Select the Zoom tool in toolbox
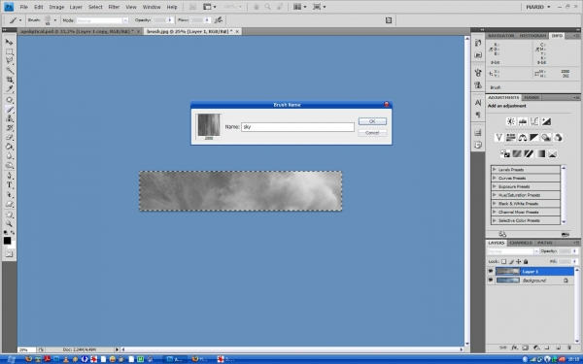Viewport: 583px width, 364px height. pyautogui.click(x=9, y=223)
